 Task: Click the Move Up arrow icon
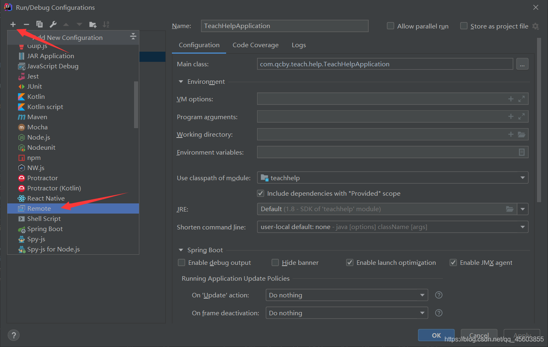(x=66, y=24)
